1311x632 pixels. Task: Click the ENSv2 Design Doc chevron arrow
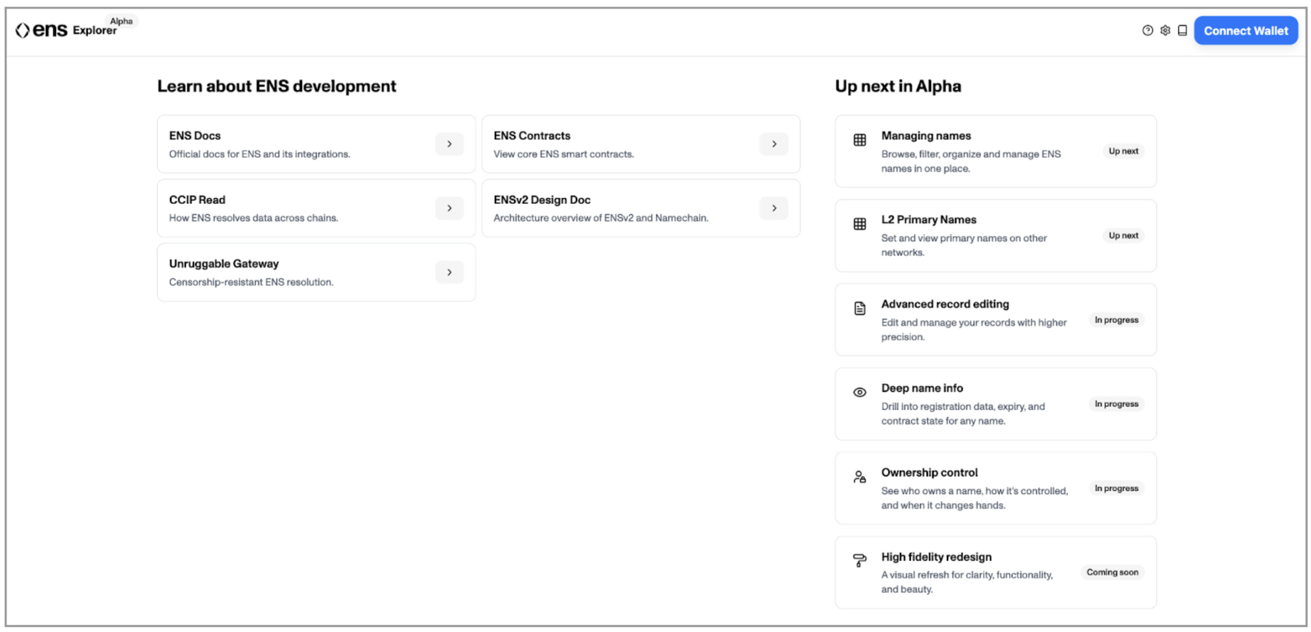pos(773,208)
